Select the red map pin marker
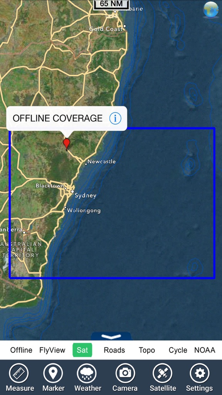 pyautogui.click(x=66, y=144)
